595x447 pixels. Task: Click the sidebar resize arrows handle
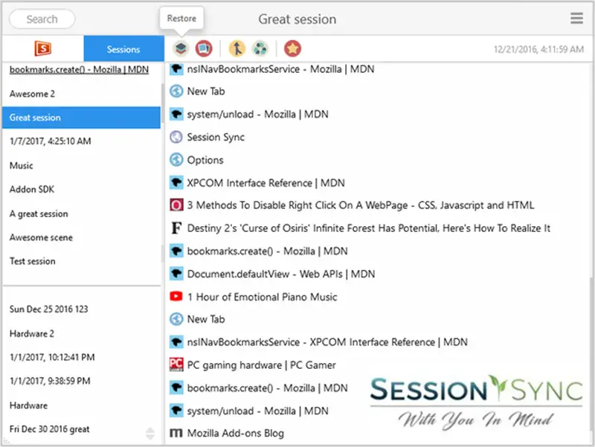pyautogui.click(x=149, y=433)
